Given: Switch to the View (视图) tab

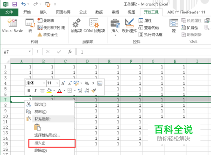Looking at the screenshot, I should point(131,12).
